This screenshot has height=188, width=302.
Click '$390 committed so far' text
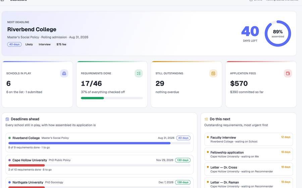point(247,92)
